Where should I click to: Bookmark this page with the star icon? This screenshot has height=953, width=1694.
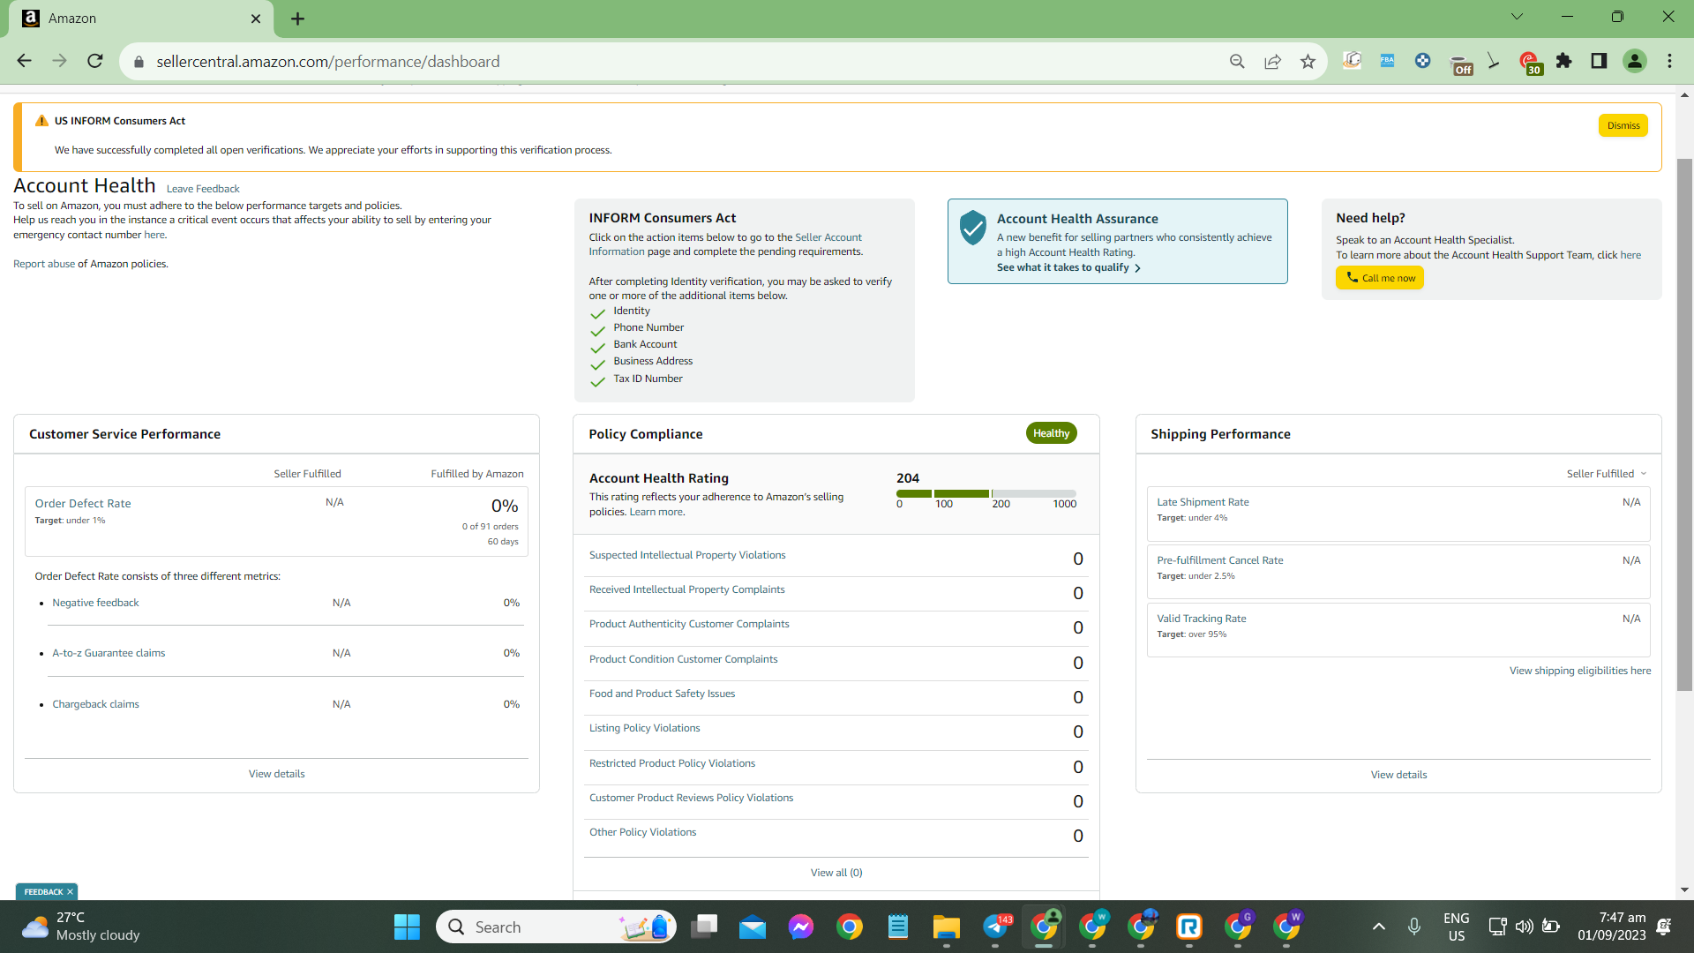1308,61
